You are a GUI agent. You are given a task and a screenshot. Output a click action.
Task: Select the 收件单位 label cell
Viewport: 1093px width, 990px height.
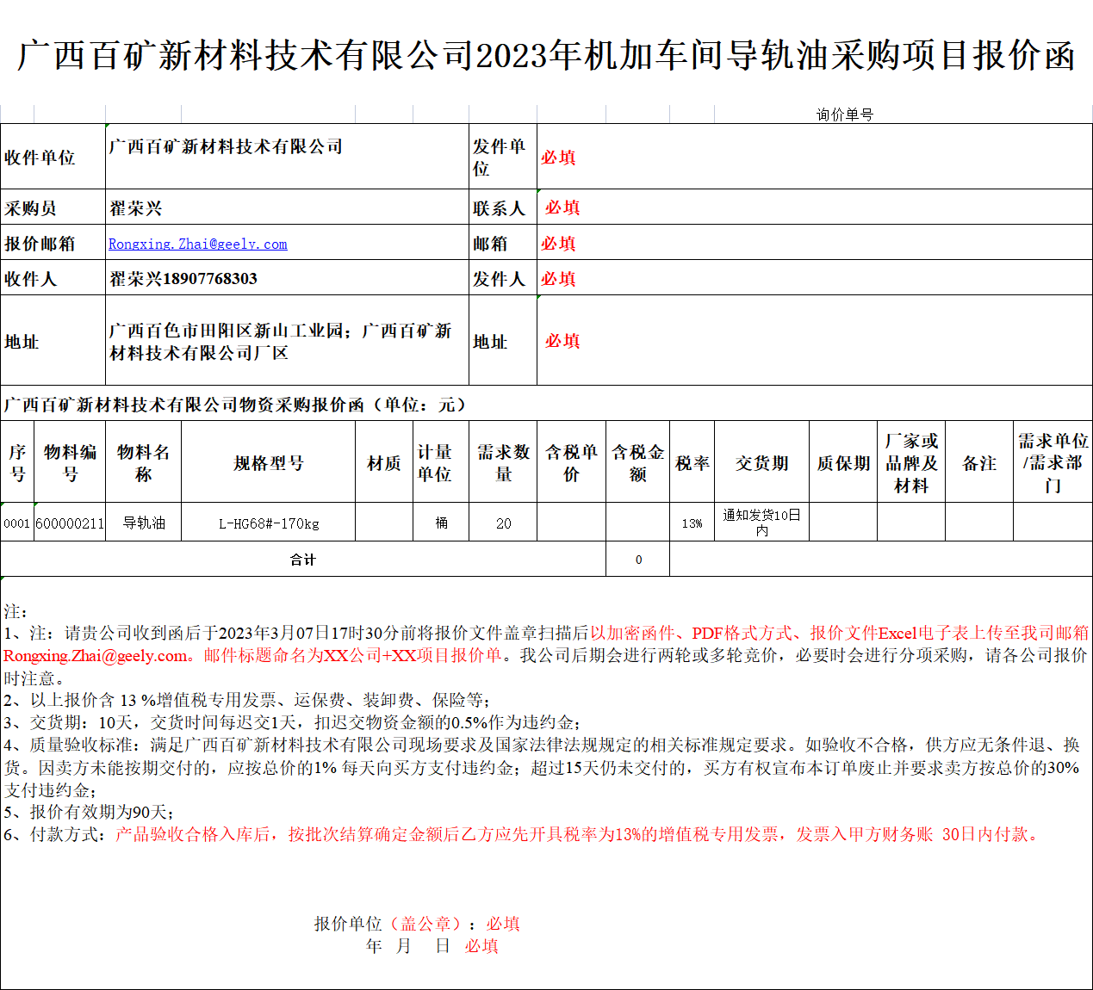53,157
